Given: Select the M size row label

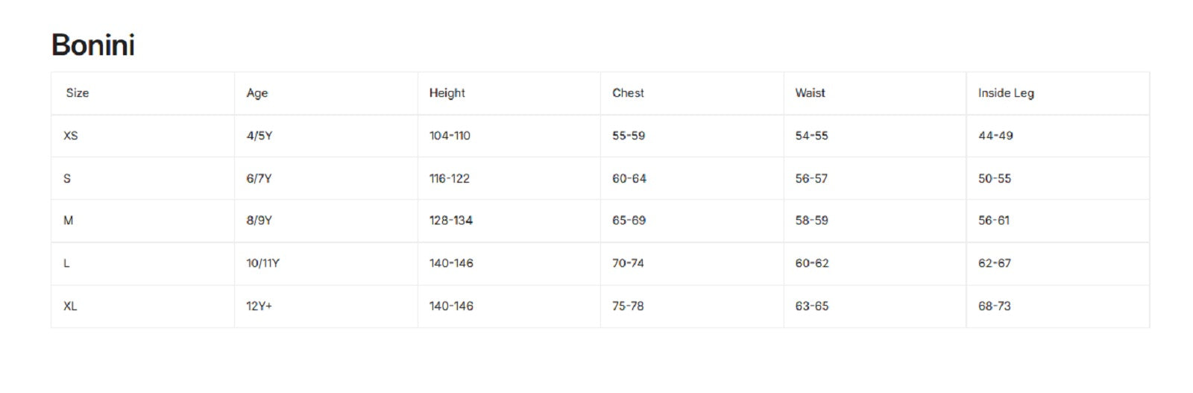Looking at the screenshot, I should coord(69,220).
